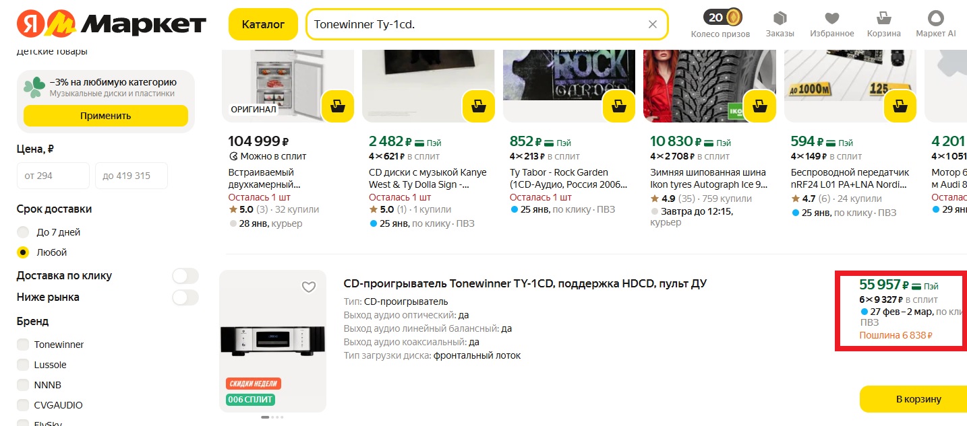Screen dimensions: 967x426
Task: Check the Lussole brand checkbox
Action: (23, 365)
